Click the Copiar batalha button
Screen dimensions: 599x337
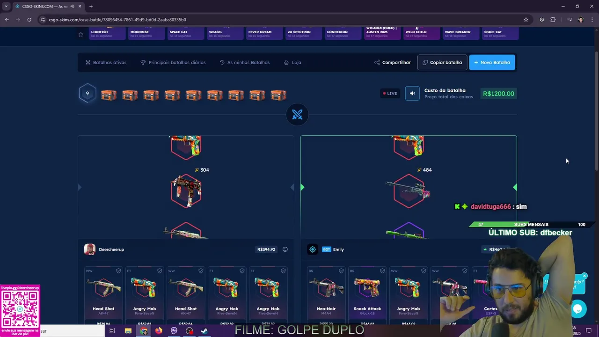pos(442,62)
